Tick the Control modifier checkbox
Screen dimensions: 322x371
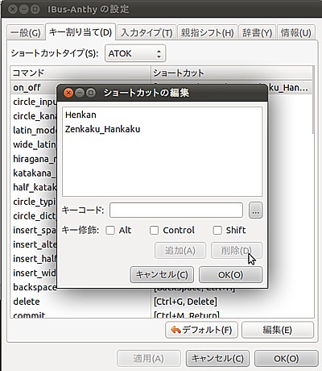(x=154, y=231)
